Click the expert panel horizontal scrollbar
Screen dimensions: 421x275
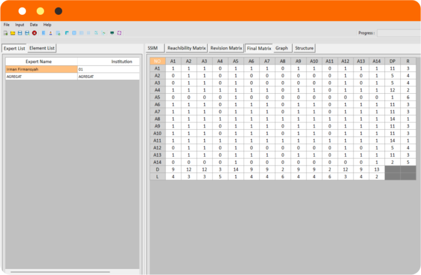60,272
